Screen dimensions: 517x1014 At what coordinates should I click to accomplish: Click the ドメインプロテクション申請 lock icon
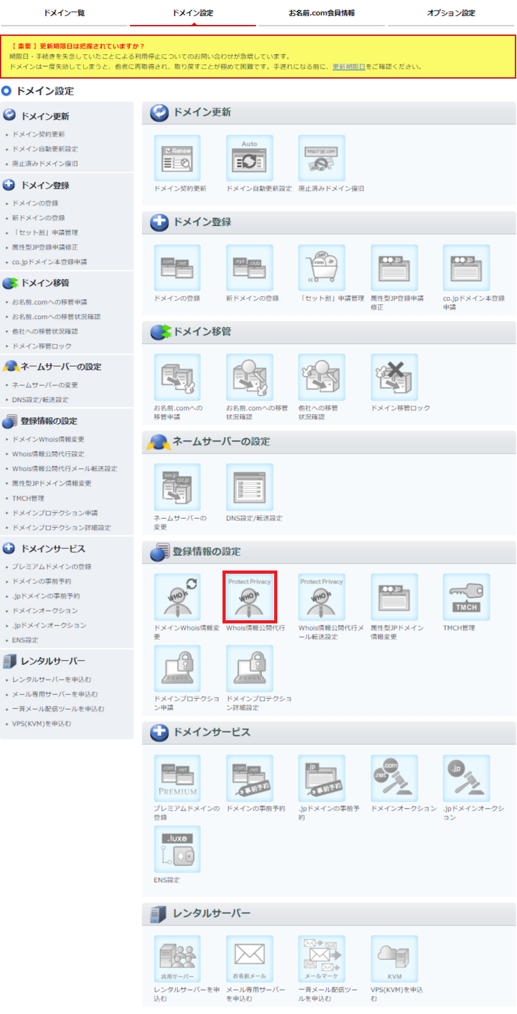pos(177,668)
